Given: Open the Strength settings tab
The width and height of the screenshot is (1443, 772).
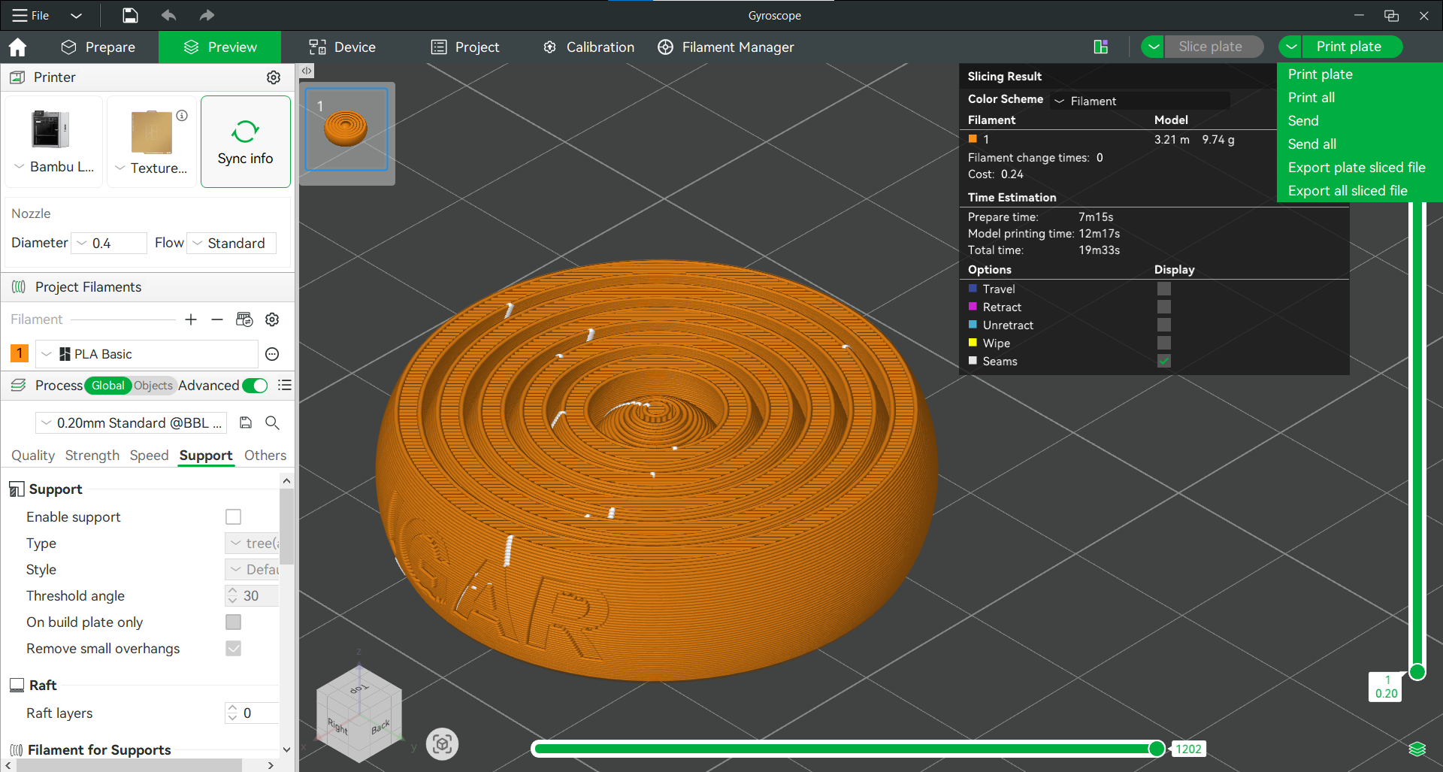Looking at the screenshot, I should pos(92,456).
